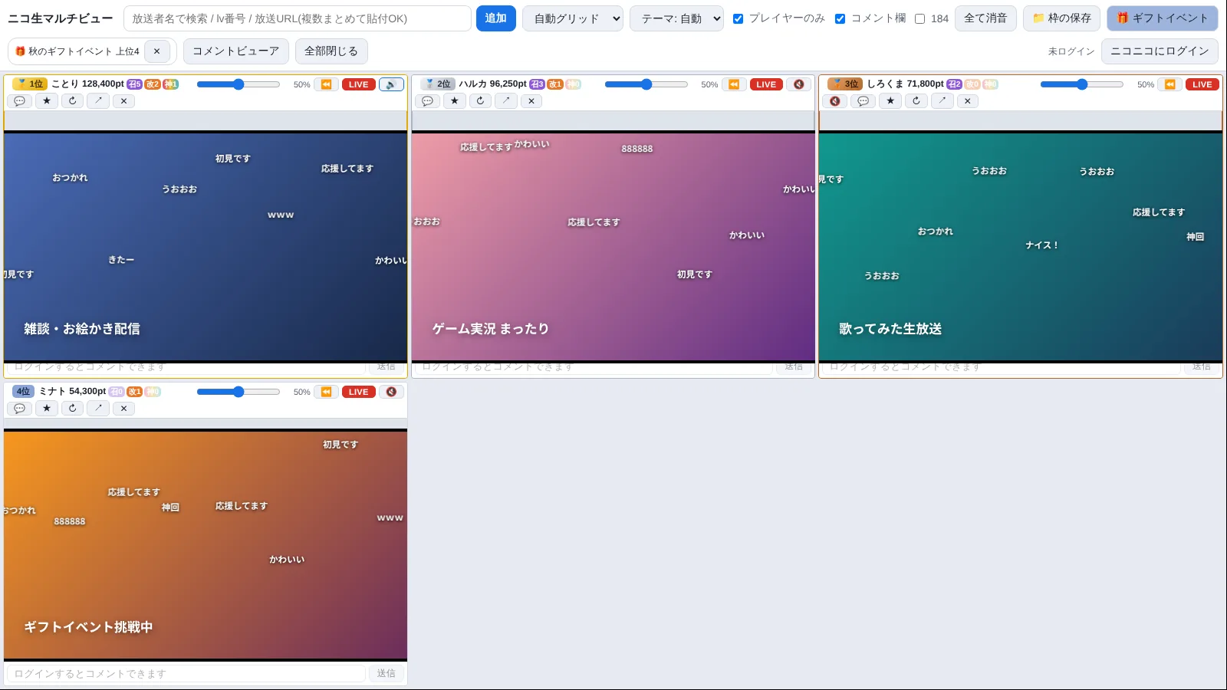The width and height of the screenshot is (1227, 690).
Task: Jump to LIVE on しろくま's player
Action: (x=1202, y=84)
